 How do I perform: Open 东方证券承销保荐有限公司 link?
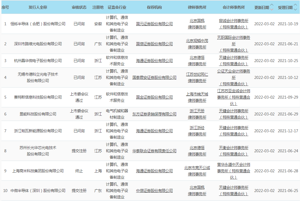point(154,114)
